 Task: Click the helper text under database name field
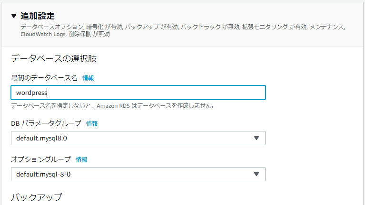[112, 106]
